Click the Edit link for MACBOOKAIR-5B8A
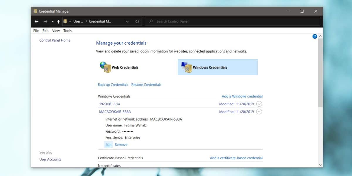This screenshot has height=176, width=352. [109, 145]
